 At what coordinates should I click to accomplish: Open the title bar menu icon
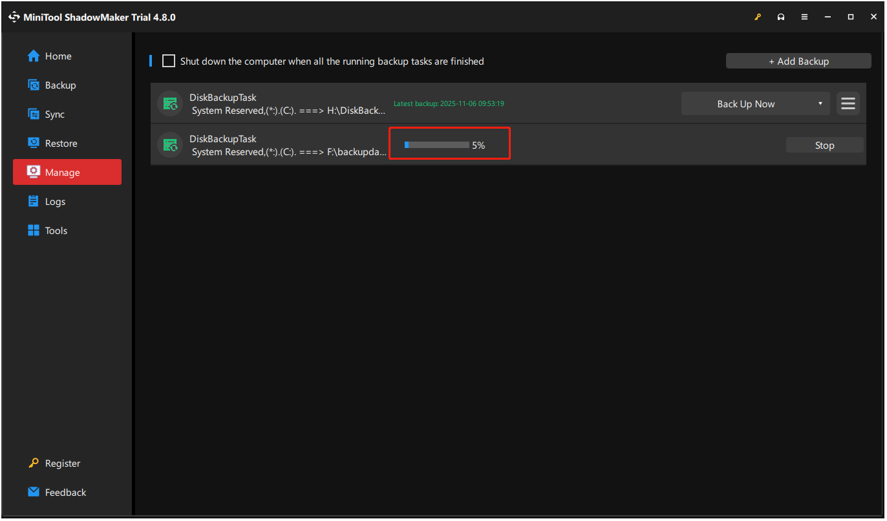tap(804, 17)
